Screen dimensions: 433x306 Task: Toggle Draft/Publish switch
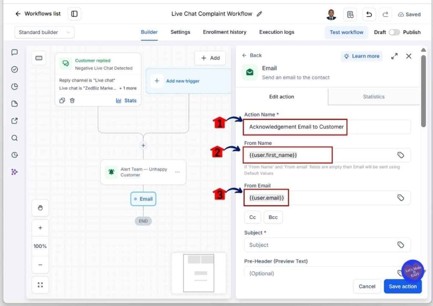pyautogui.click(x=394, y=32)
